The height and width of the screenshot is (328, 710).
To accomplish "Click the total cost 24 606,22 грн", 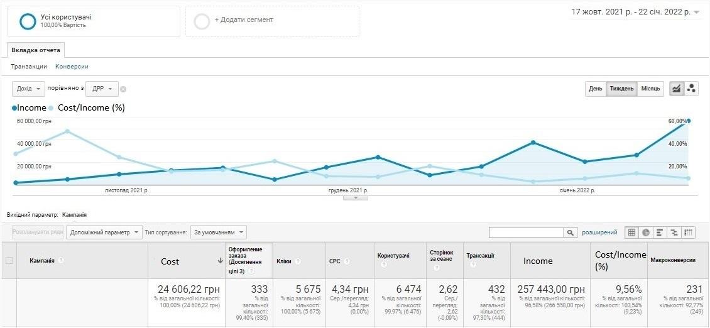I will coord(189,289).
